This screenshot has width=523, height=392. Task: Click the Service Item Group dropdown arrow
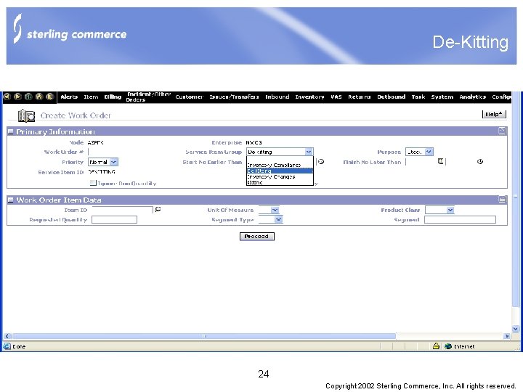(309, 152)
